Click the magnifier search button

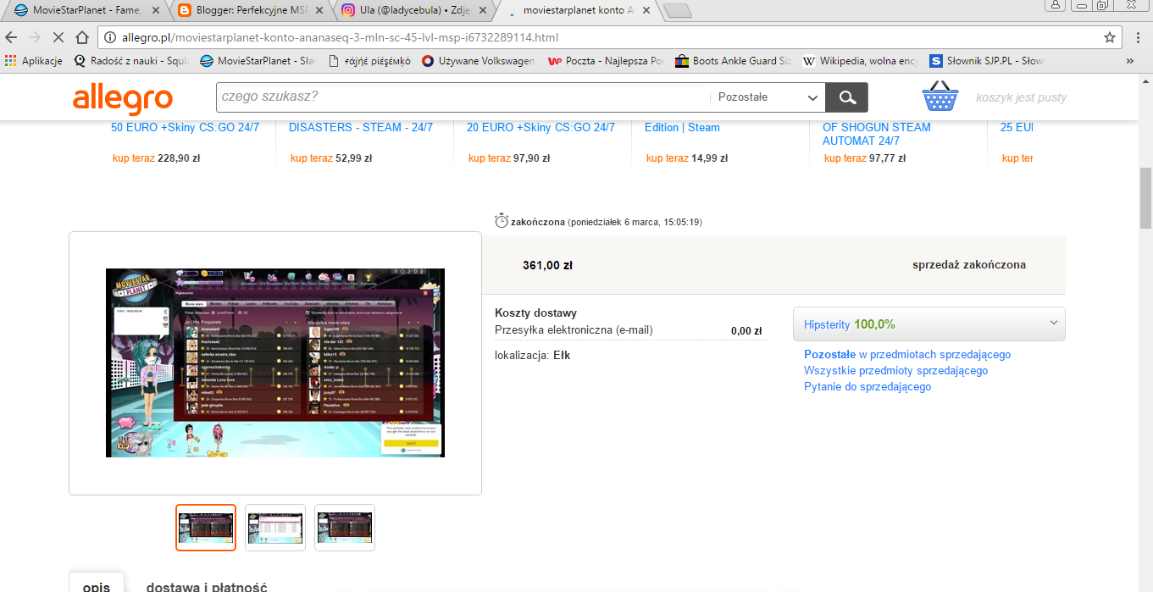(x=847, y=97)
